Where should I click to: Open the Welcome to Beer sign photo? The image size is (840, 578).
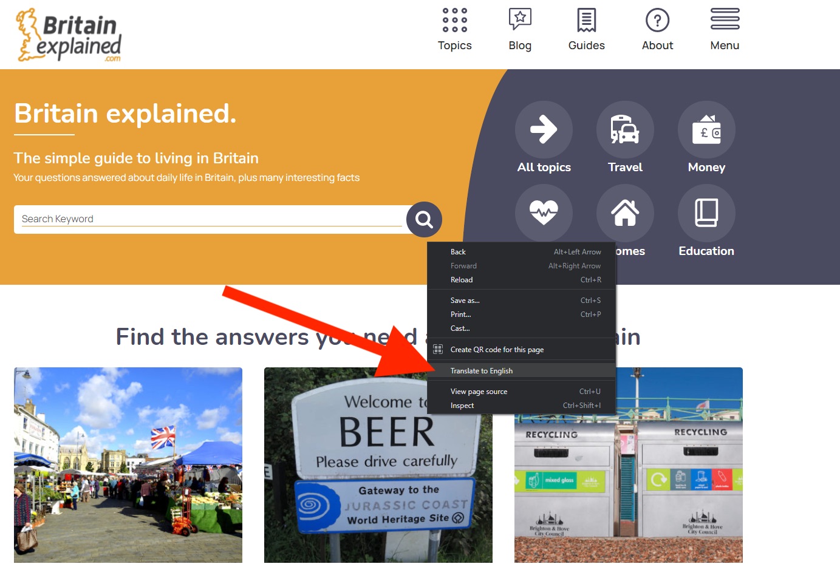(378, 465)
